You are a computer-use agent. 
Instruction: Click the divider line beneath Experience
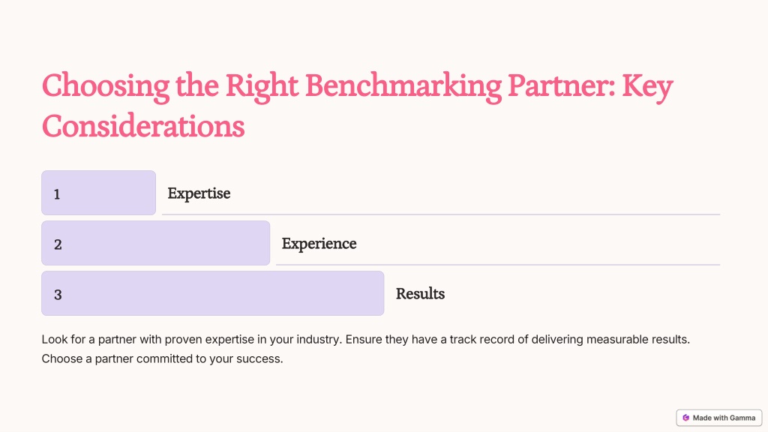(498, 265)
